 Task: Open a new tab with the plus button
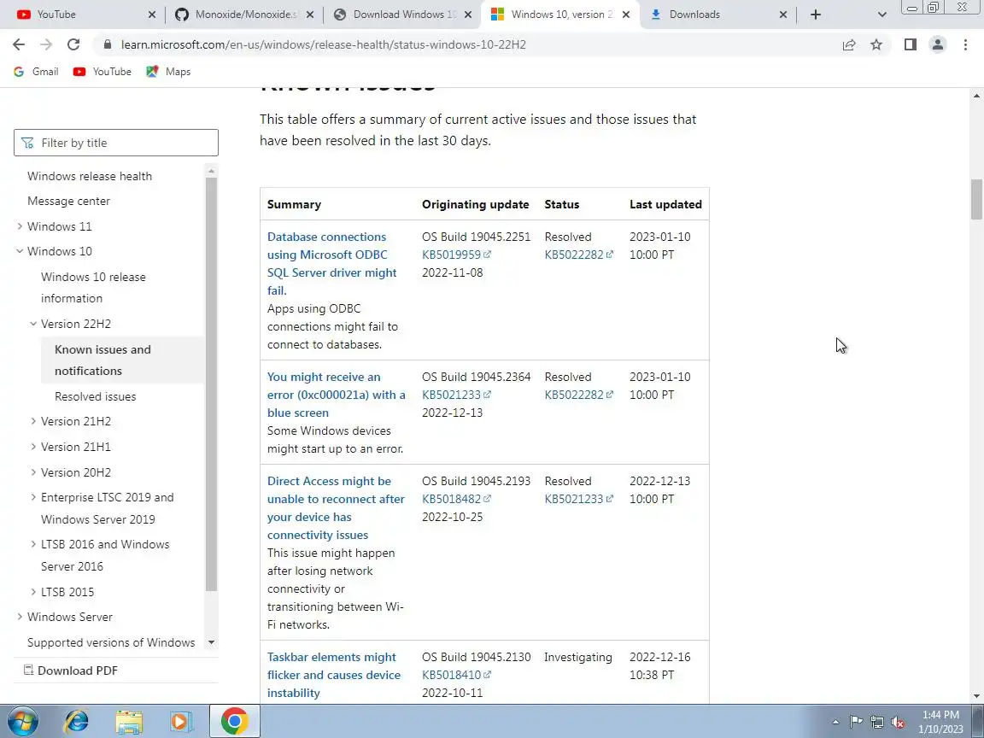[815, 15]
